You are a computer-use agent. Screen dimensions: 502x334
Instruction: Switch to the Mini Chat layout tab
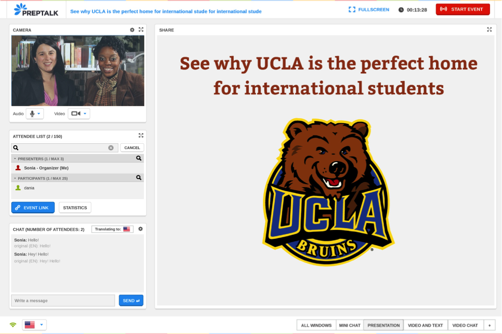[350, 325]
